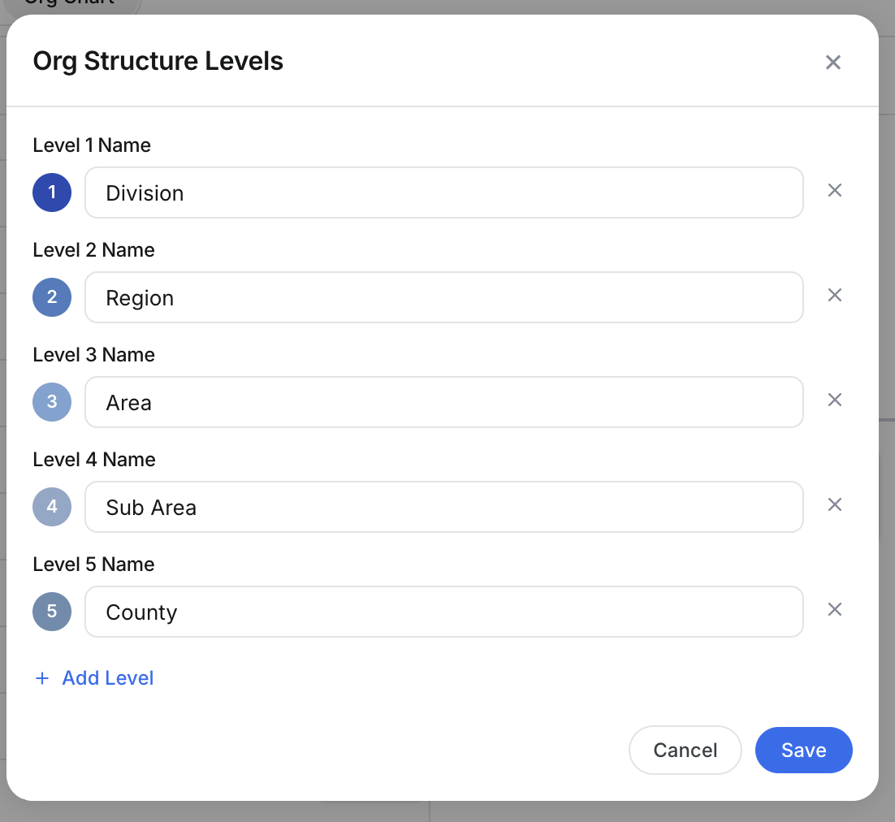Viewport: 895px width, 822px height.
Task: Click inside the Sub Area text box
Action: pyautogui.click(x=443, y=507)
